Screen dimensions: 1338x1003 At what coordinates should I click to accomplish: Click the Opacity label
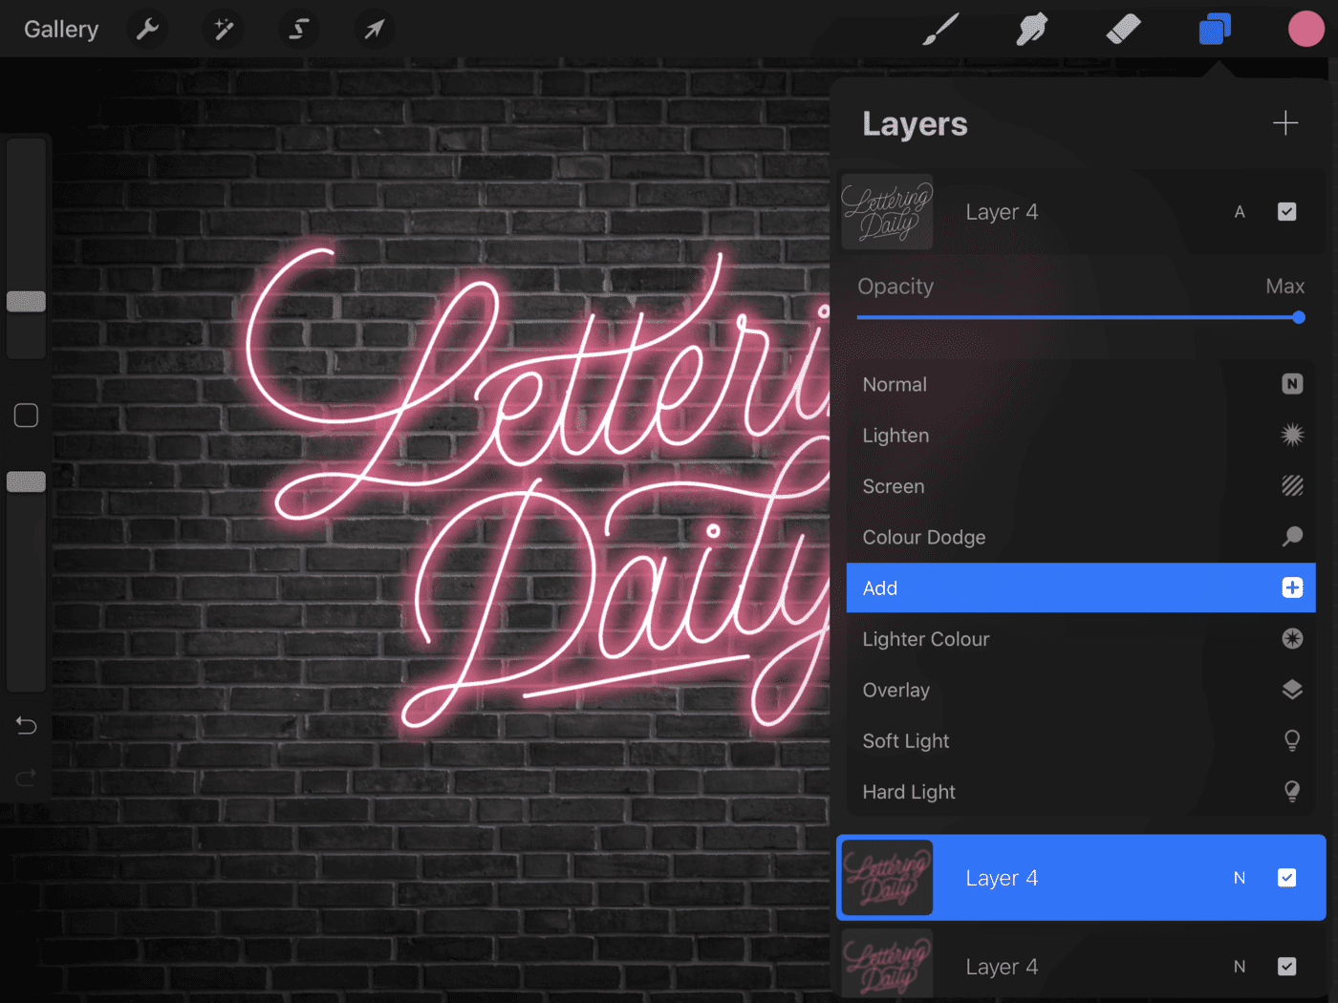pyautogui.click(x=896, y=287)
